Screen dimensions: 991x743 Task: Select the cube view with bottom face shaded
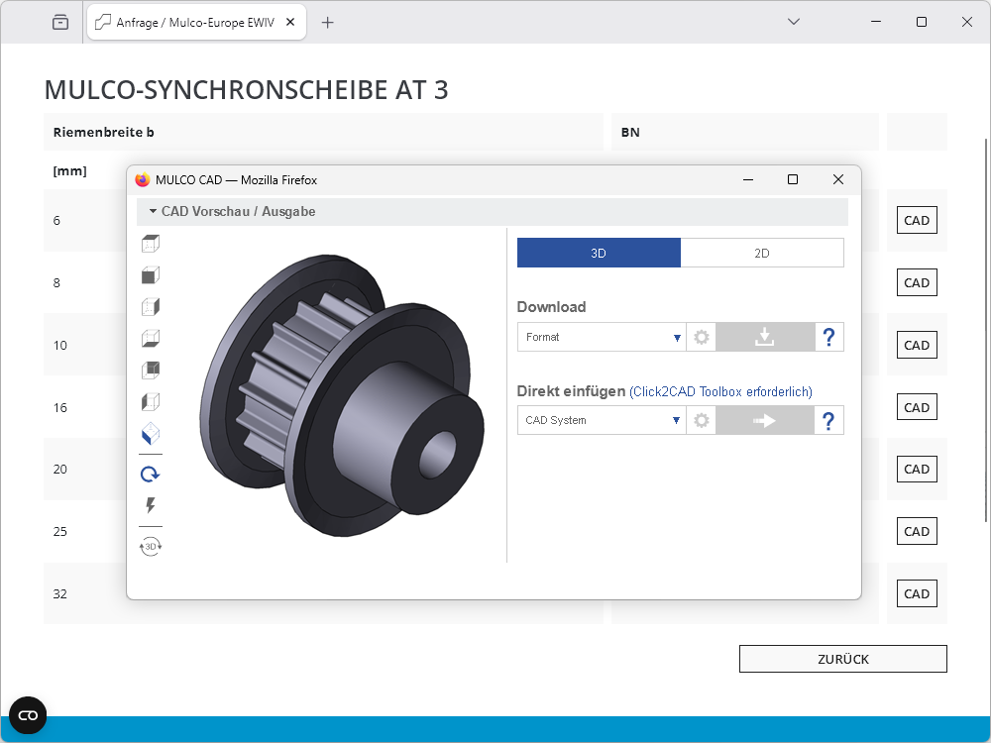pyautogui.click(x=151, y=339)
